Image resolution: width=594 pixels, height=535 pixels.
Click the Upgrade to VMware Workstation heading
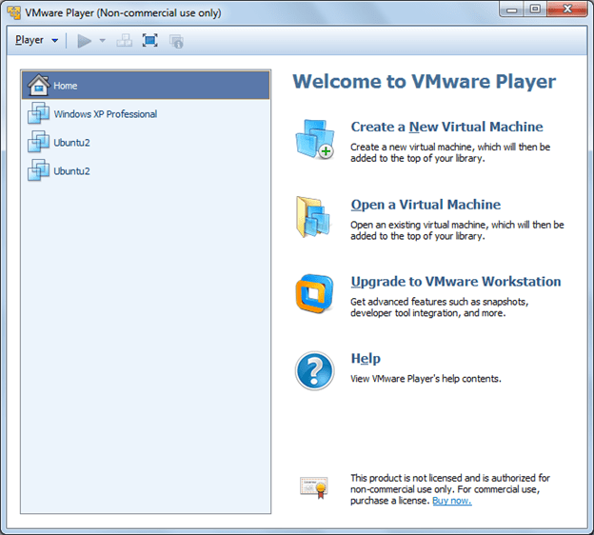[455, 282]
